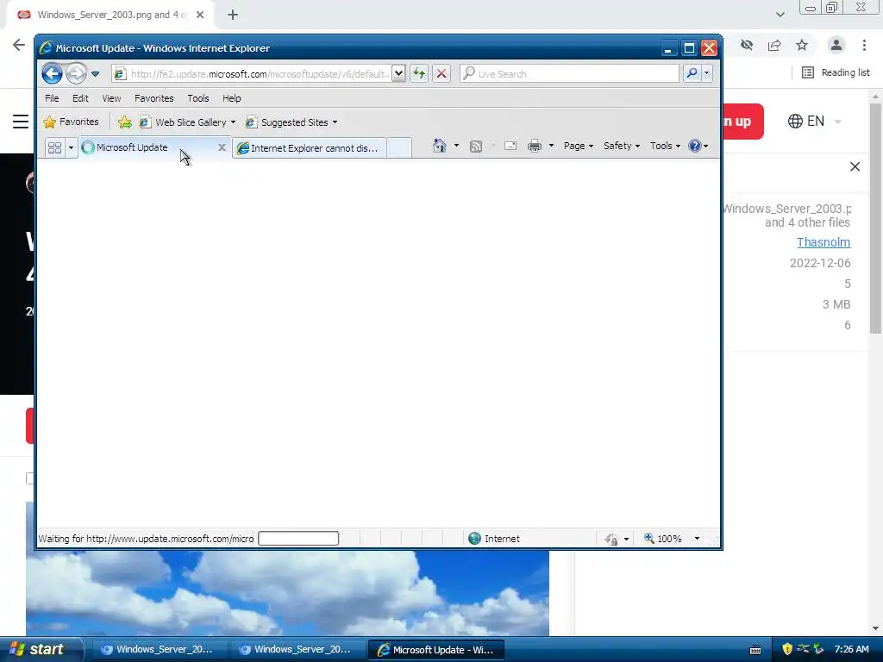The image size is (883, 662).
Task: Click the Live Search input box
Action: 569,74
